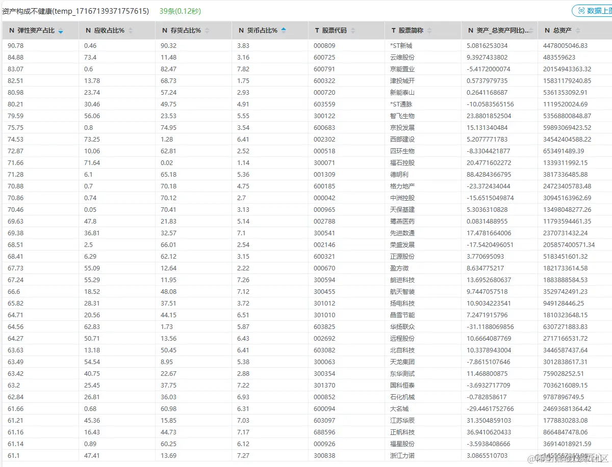Click the 浙江力诺 name cell
Screen dimensions: 612x467
click(402, 456)
